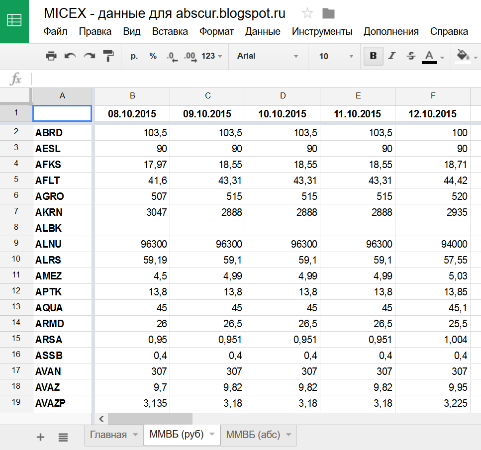Open text color dropdown arrow
The image size is (481, 450).
coord(442,57)
